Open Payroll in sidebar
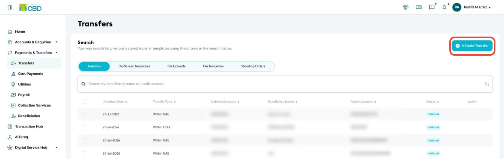 pyautogui.click(x=24, y=95)
